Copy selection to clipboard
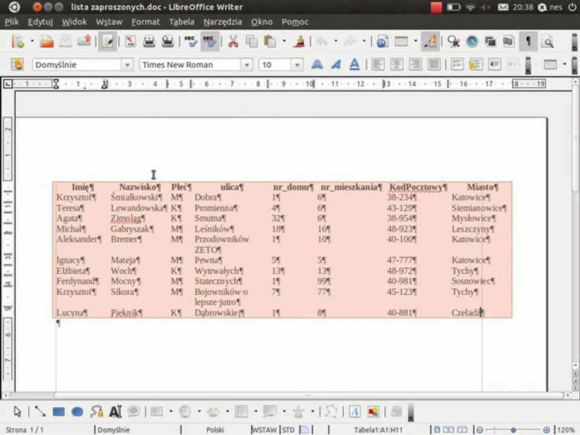This screenshot has height=435, width=580. [x=251, y=41]
